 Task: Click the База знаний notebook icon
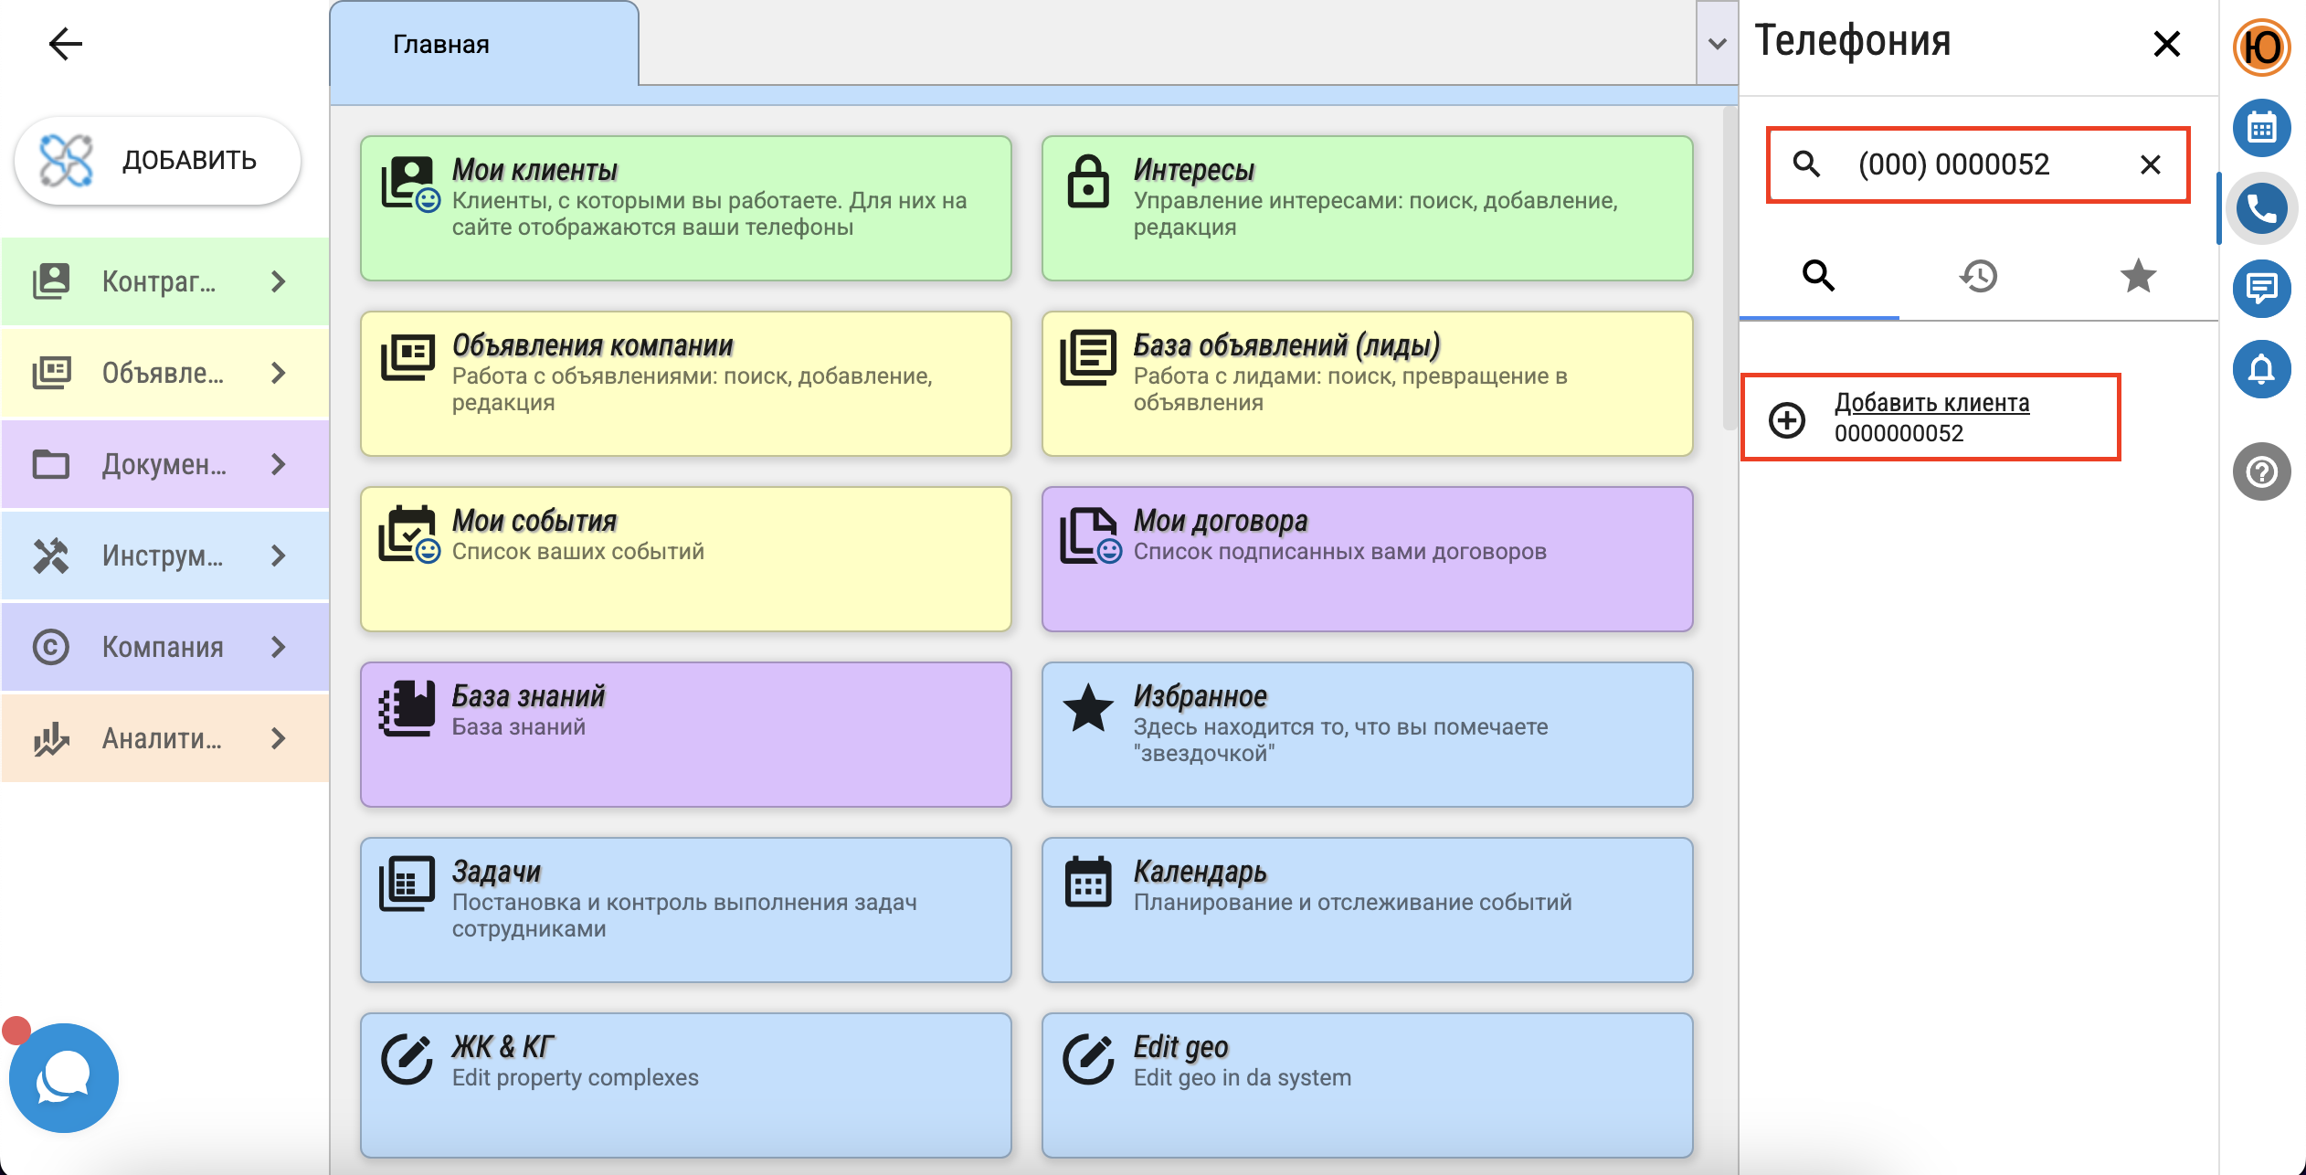coord(407,708)
